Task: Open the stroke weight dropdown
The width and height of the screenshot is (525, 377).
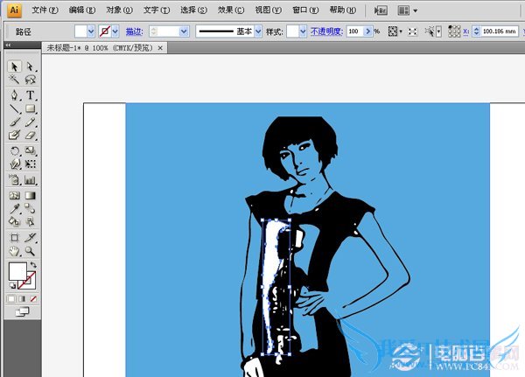Action: pyautogui.click(x=184, y=31)
